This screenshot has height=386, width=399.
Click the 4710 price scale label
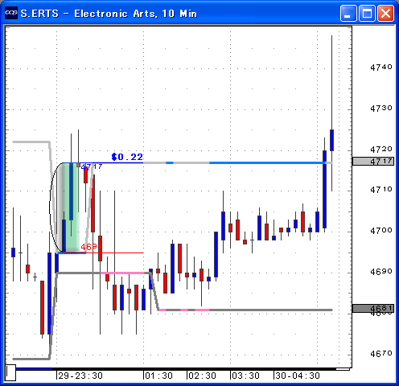[x=381, y=190]
